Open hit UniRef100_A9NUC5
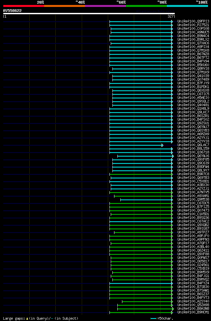Viewport: 211px width, 321px height. [x=193, y=32]
